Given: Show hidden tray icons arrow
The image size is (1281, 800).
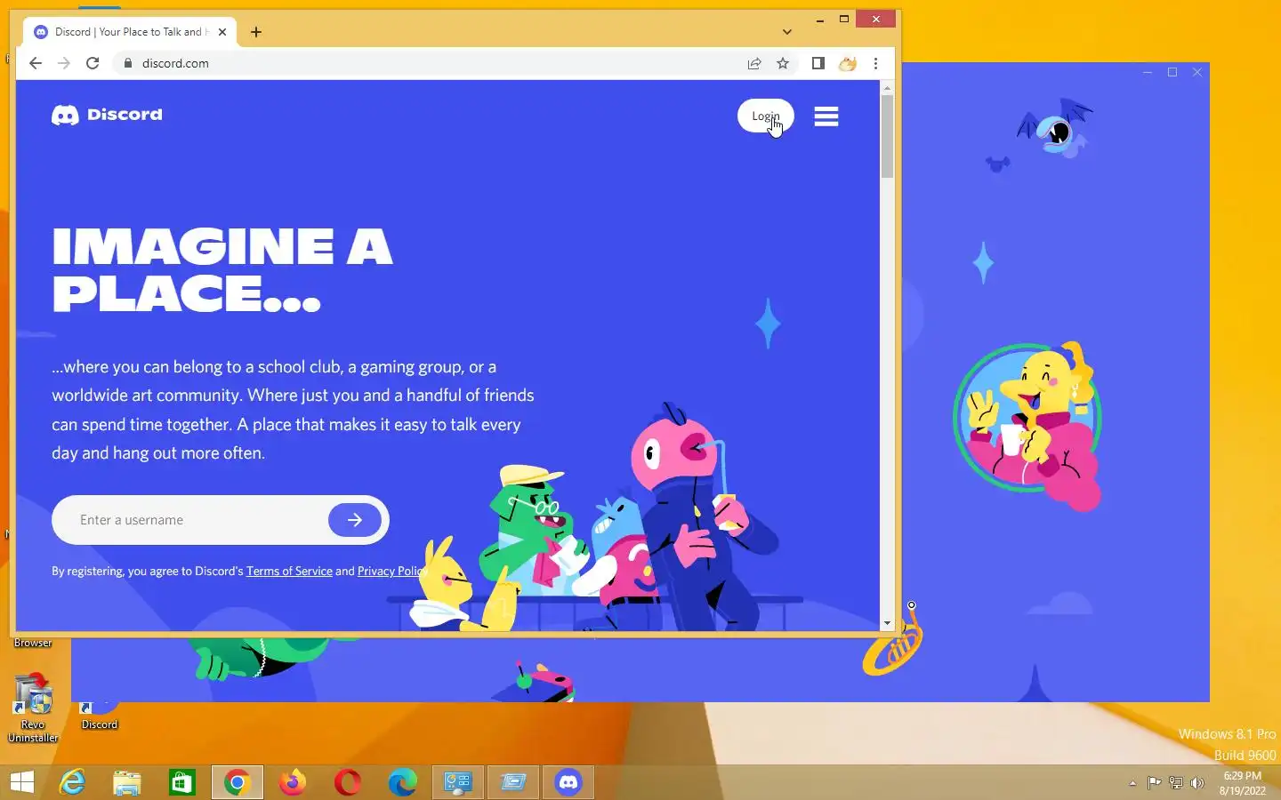Looking at the screenshot, I should point(1132,783).
